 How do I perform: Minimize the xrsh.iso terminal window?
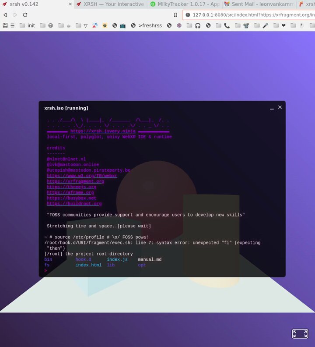coord(272,108)
